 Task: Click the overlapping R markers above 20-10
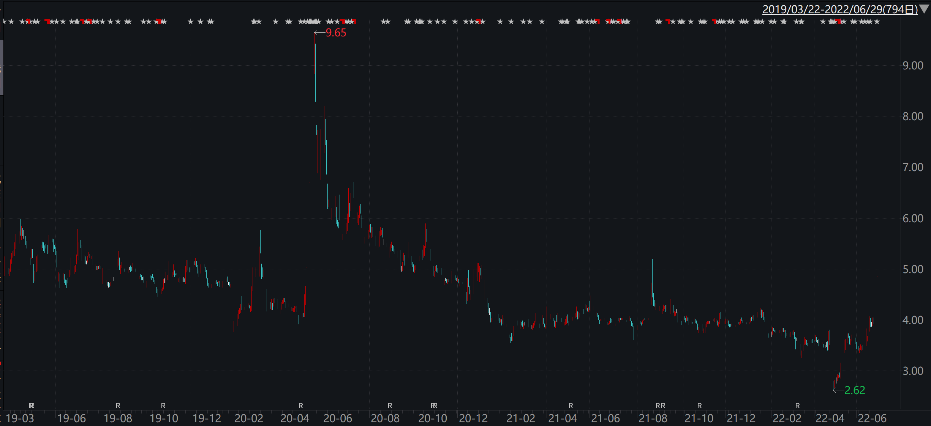pyautogui.click(x=434, y=406)
